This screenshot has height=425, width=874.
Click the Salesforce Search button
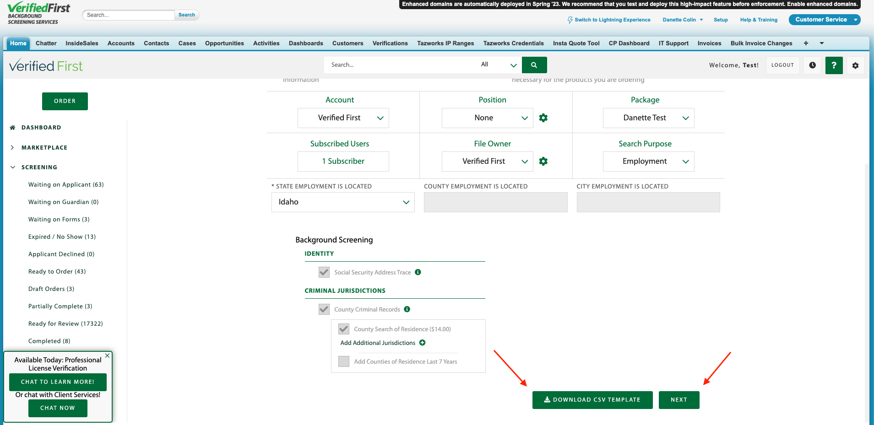187,15
